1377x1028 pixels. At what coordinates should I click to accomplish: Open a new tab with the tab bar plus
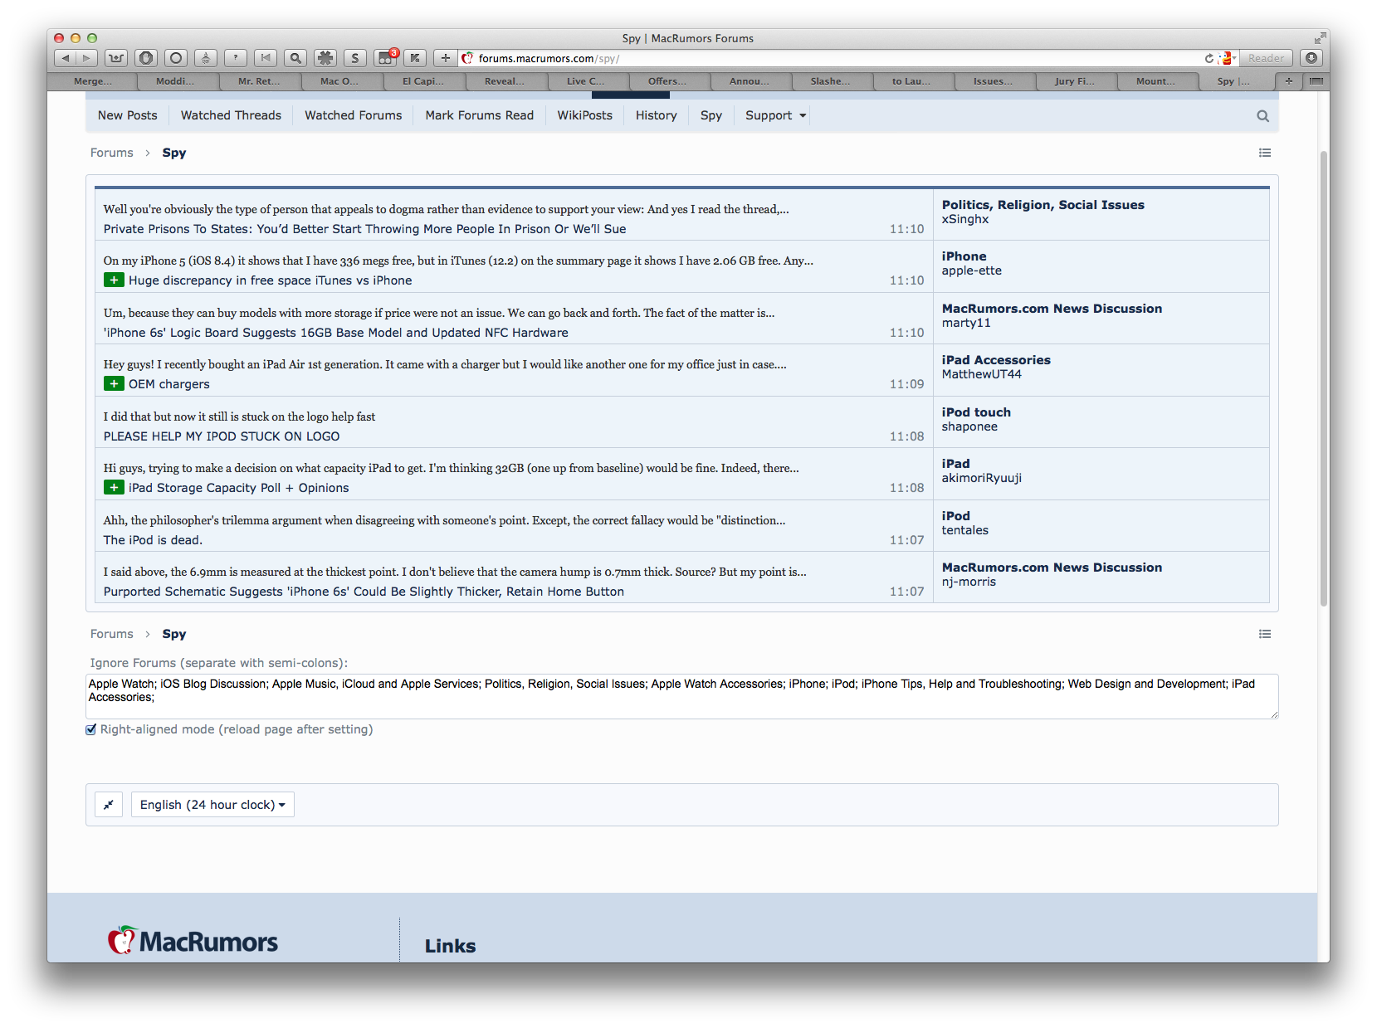pos(1288,81)
